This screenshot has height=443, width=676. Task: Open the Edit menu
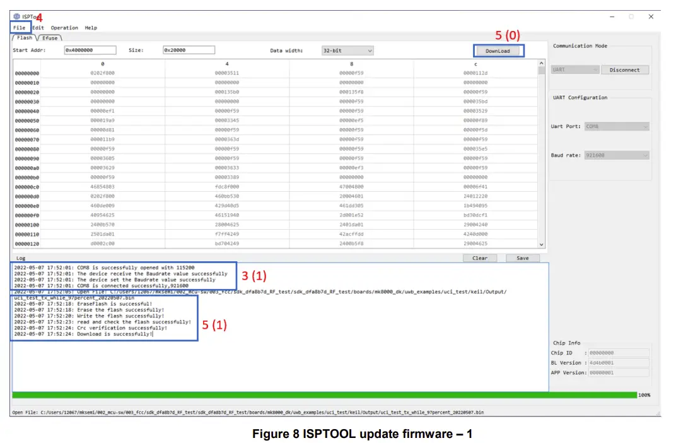point(38,28)
